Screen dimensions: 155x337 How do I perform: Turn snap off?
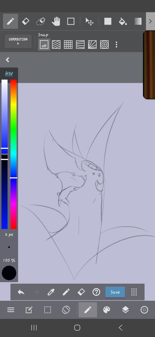(x=44, y=45)
